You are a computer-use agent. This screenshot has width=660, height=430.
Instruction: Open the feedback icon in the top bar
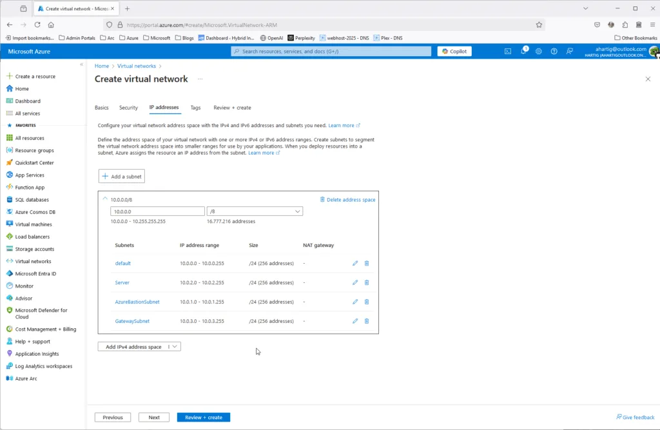pyautogui.click(x=570, y=51)
